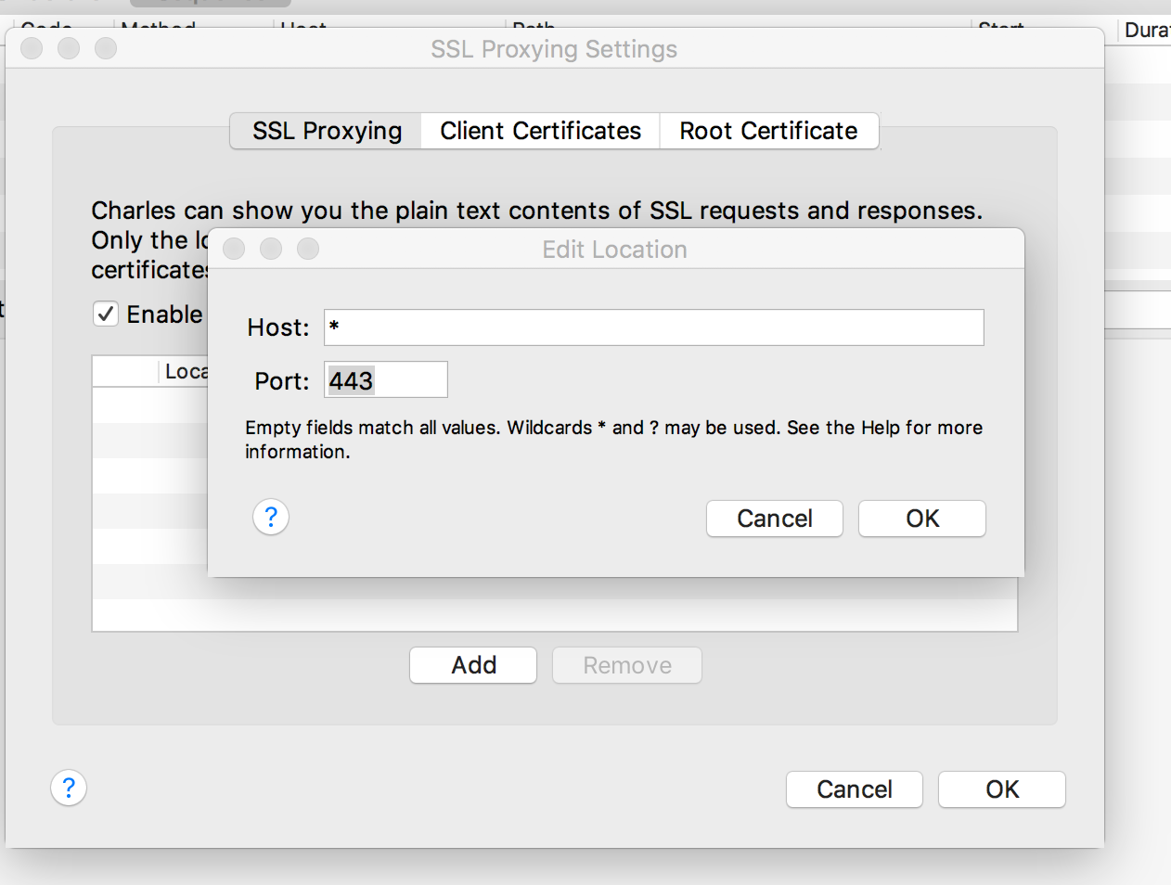Viewport: 1171px width, 885px height.
Task: Click the green zoom button on Edit Location dialog
Action: coord(307,249)
